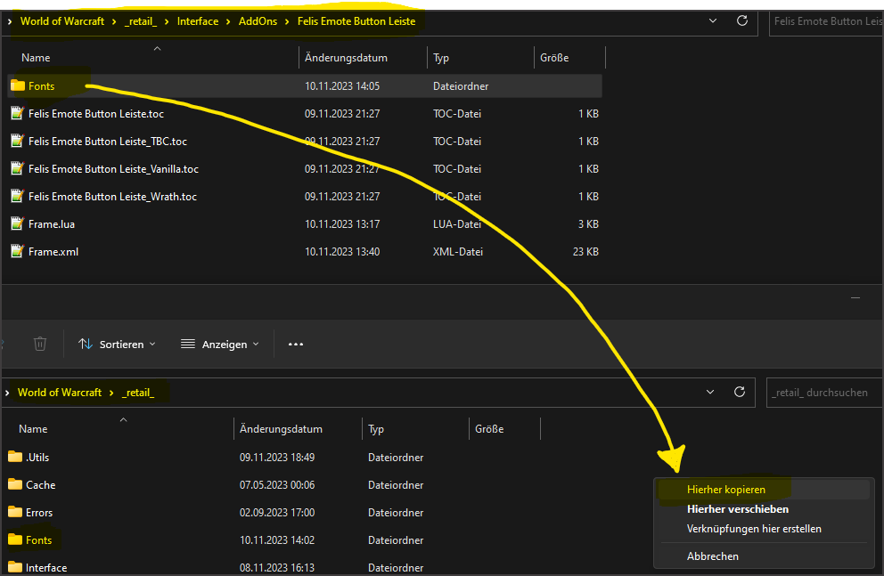
Task: Click refresh icon beside _retail_ address bar
Action: (739, 392)
